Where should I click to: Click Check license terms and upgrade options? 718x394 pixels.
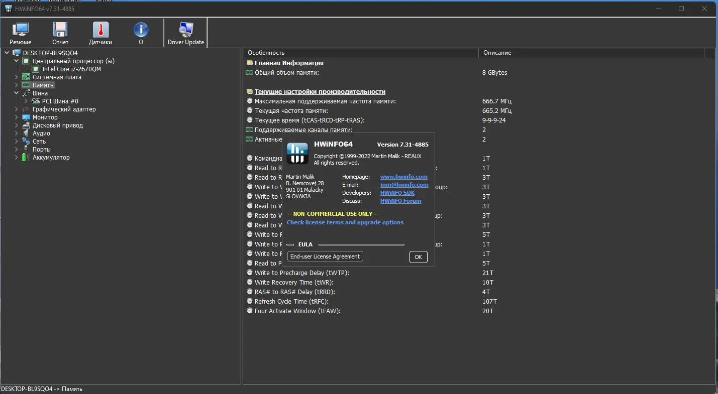(345, 222)
